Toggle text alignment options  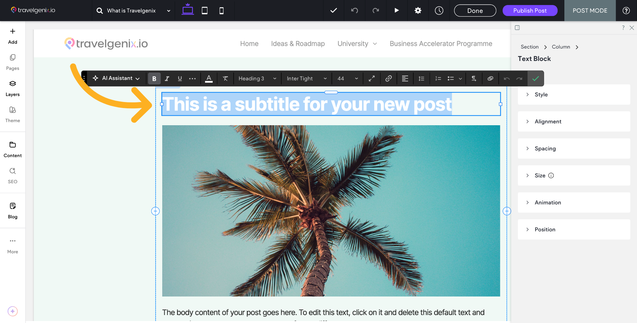coord(405,78)
